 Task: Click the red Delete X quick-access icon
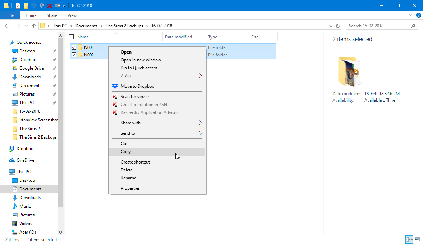point(49,6)
